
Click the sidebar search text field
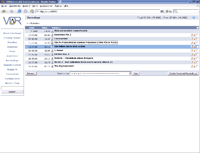click(x=12, y=88)
